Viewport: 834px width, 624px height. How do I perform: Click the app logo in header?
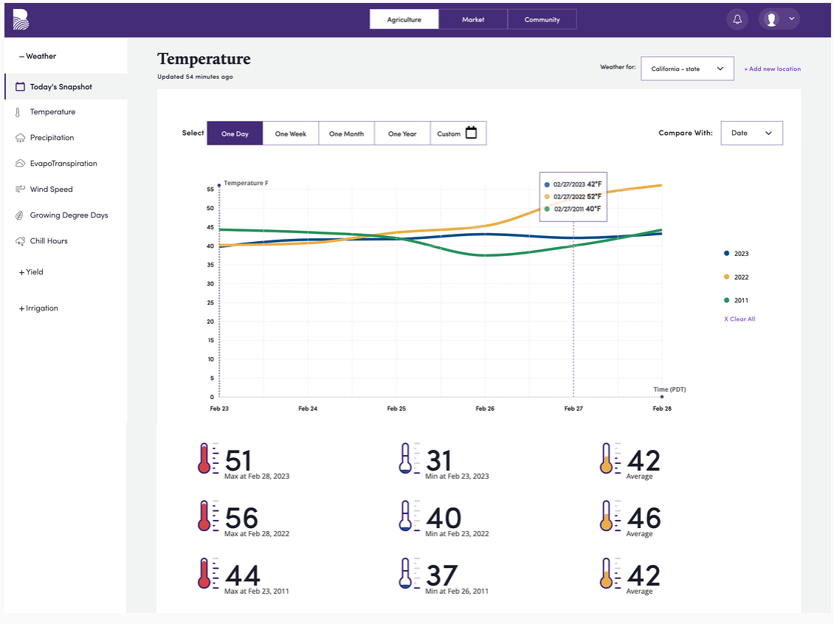click(21, 19)
